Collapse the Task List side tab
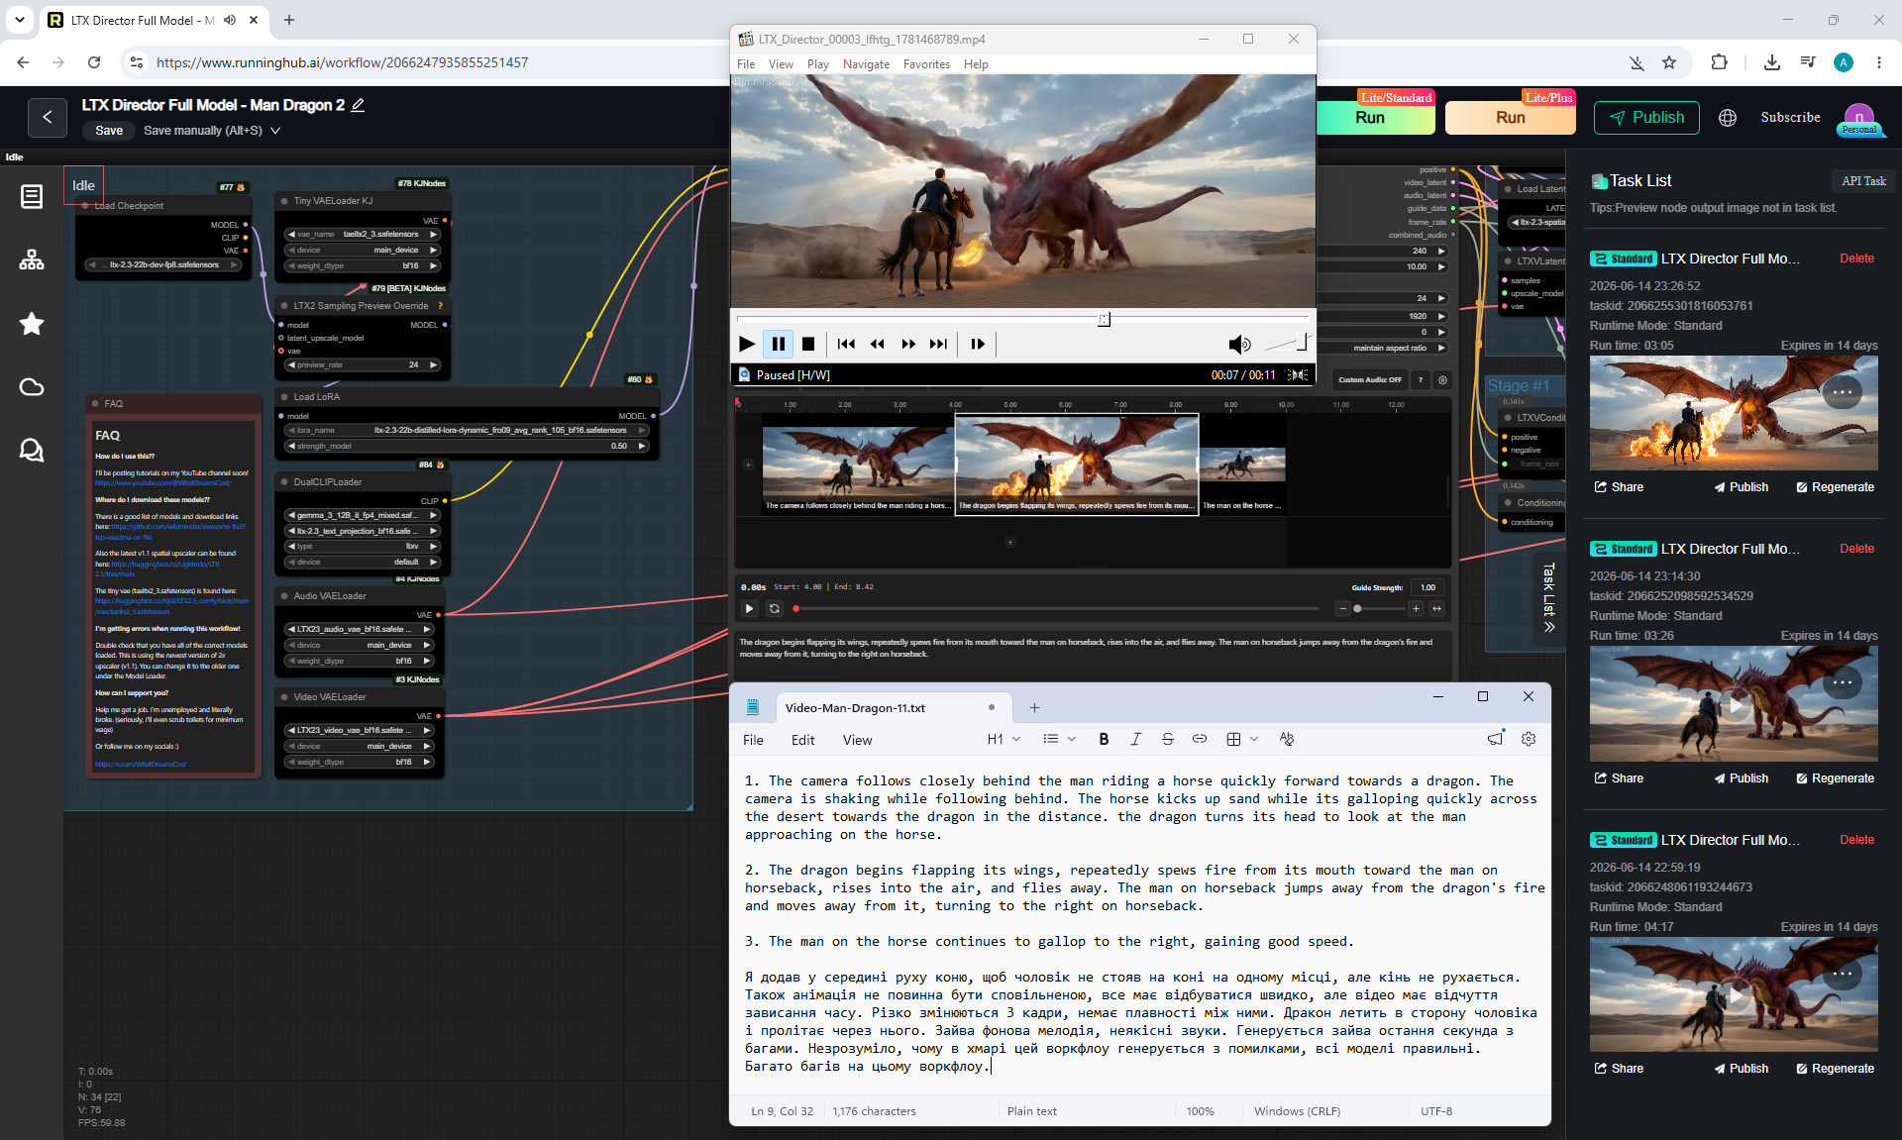1902x1140 pixels. [x=1548, y=598]
